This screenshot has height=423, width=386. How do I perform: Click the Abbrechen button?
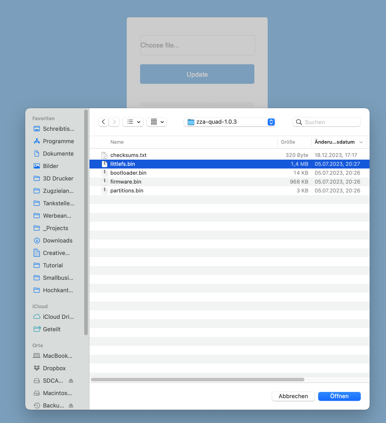coord(293,396)
